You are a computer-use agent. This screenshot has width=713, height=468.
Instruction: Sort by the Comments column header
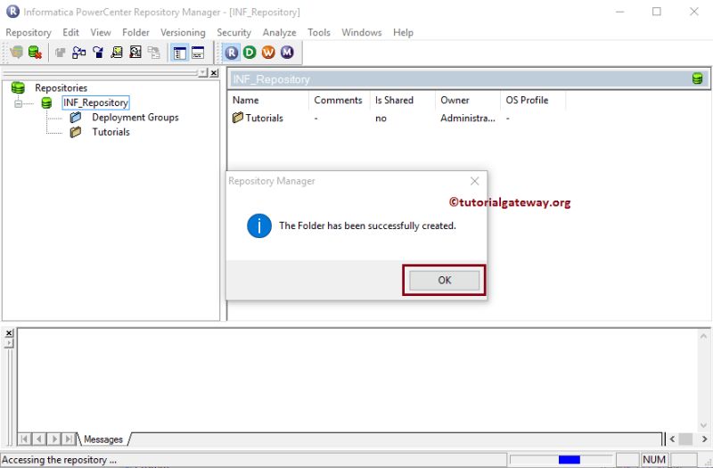pyautogui.click(x=339, y=100)
